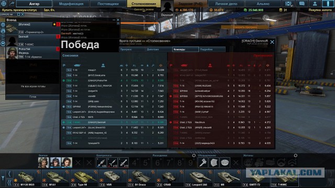Open the platoon icon in top bar
This screenshot has width=335, height=188.
288,4
